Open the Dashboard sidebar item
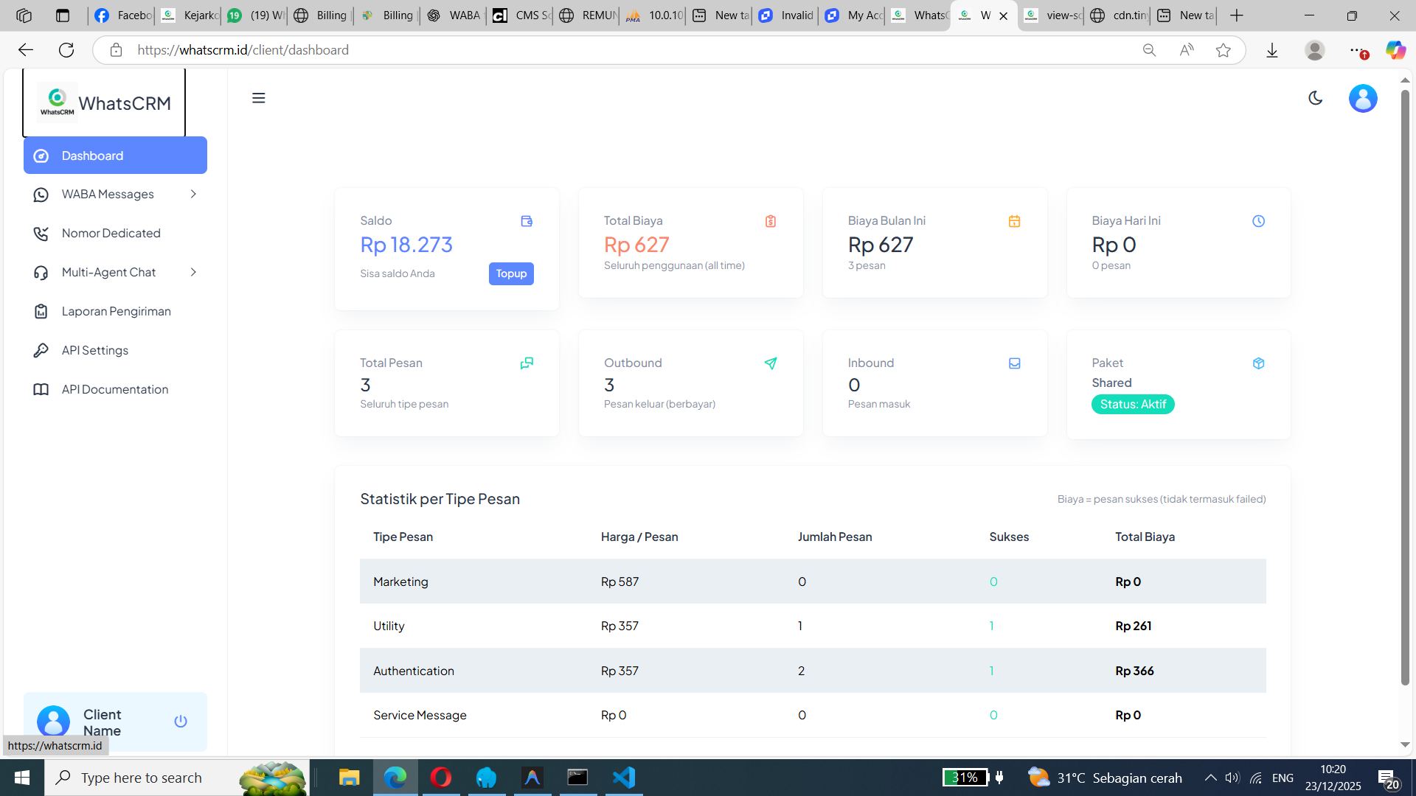 coord(115,156)
